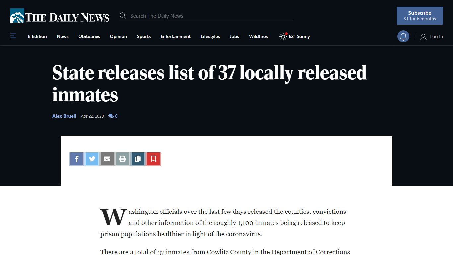Open the Obituaries section
Screen dimensions: 453x255
pos(89,36)
